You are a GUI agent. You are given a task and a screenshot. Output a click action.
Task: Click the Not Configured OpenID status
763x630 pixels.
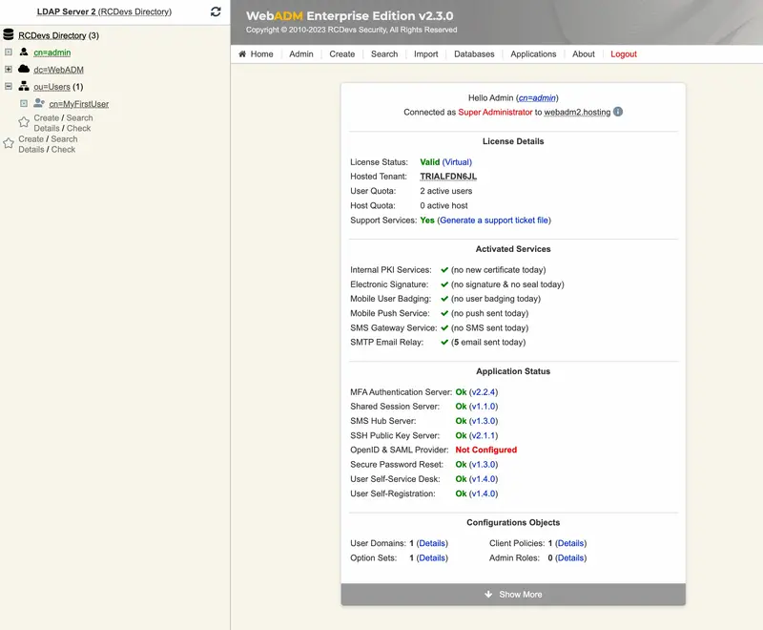coord(486,450)
